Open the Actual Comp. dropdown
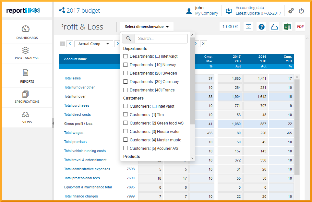Screen dimensions: 312x202 coord(93,44)
